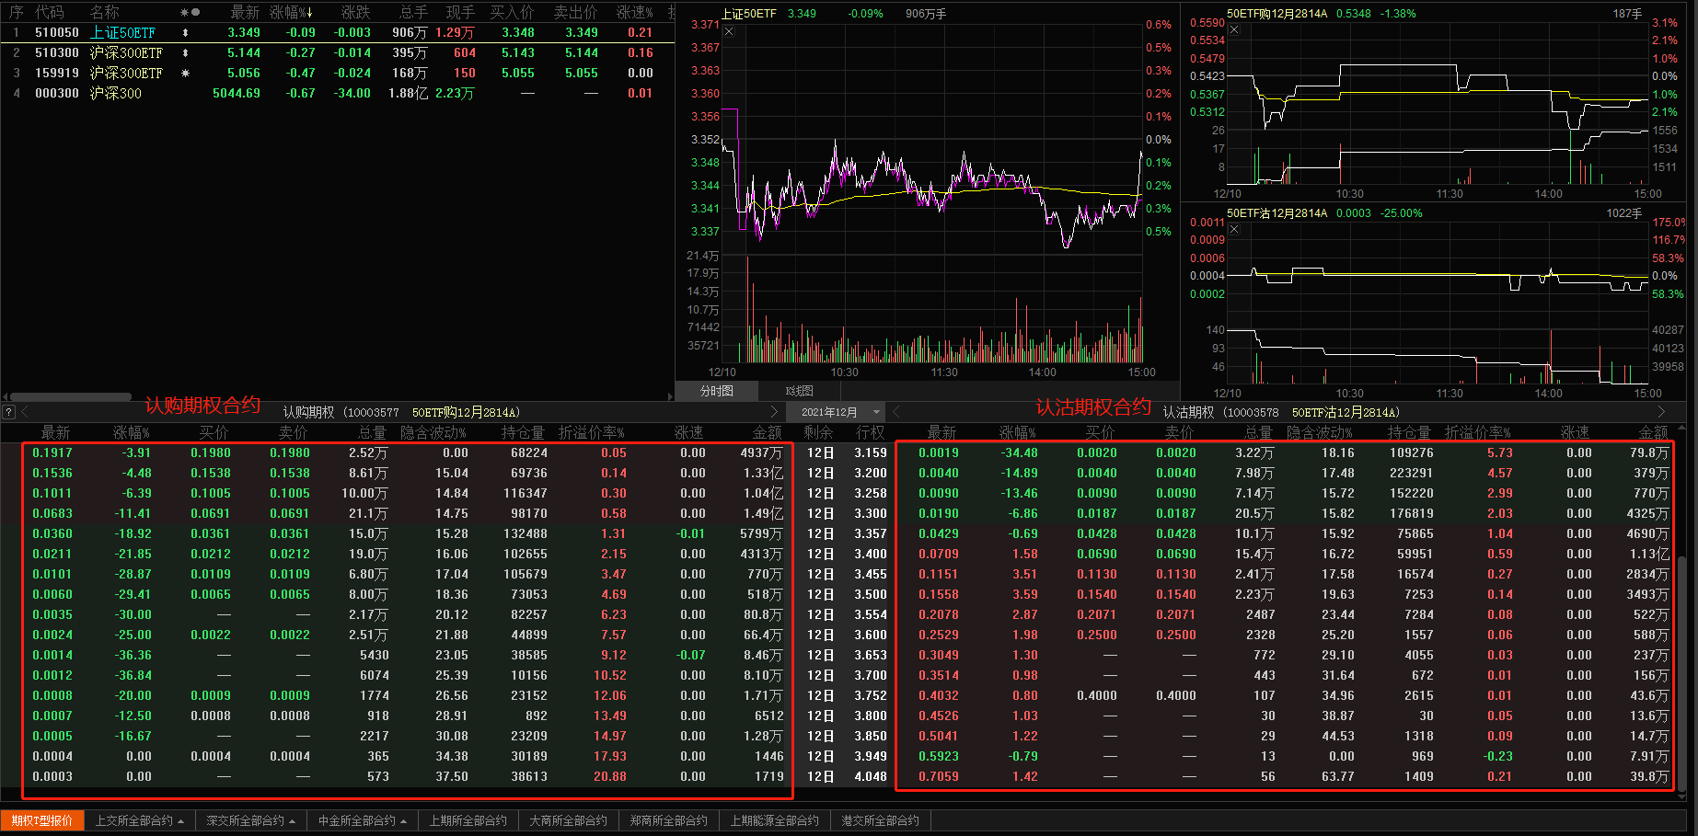1698x836 pixels.
Task: Click call implied volatility 37.50
Action: coord(452,776)
